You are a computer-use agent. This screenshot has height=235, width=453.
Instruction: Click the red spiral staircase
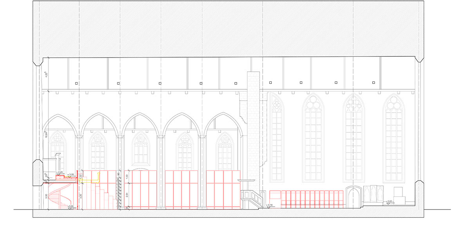pyautogui.click(x=57, y=195)
